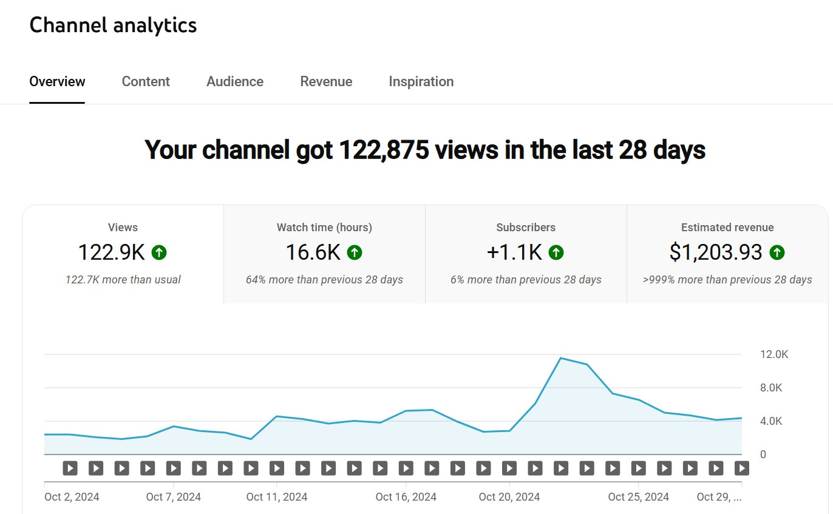Viewport: 833px width, 514px height.
Task: Click the green up arrow beside 122.9K
Action: pos(159,252)
